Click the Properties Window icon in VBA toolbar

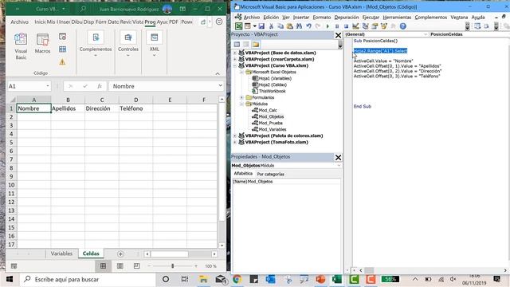375,26
